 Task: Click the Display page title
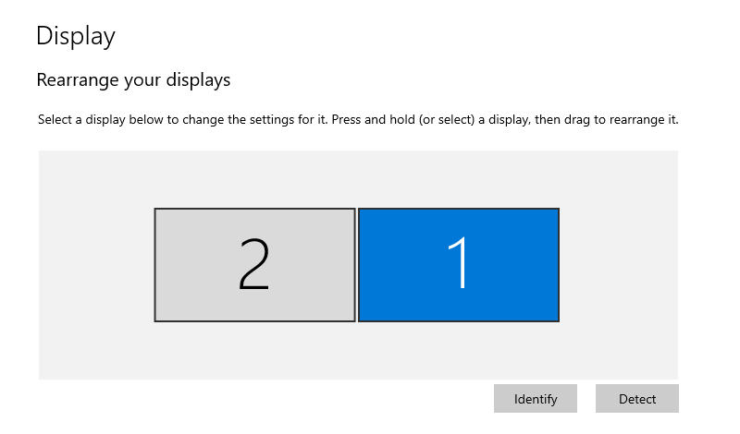[76, 36]
